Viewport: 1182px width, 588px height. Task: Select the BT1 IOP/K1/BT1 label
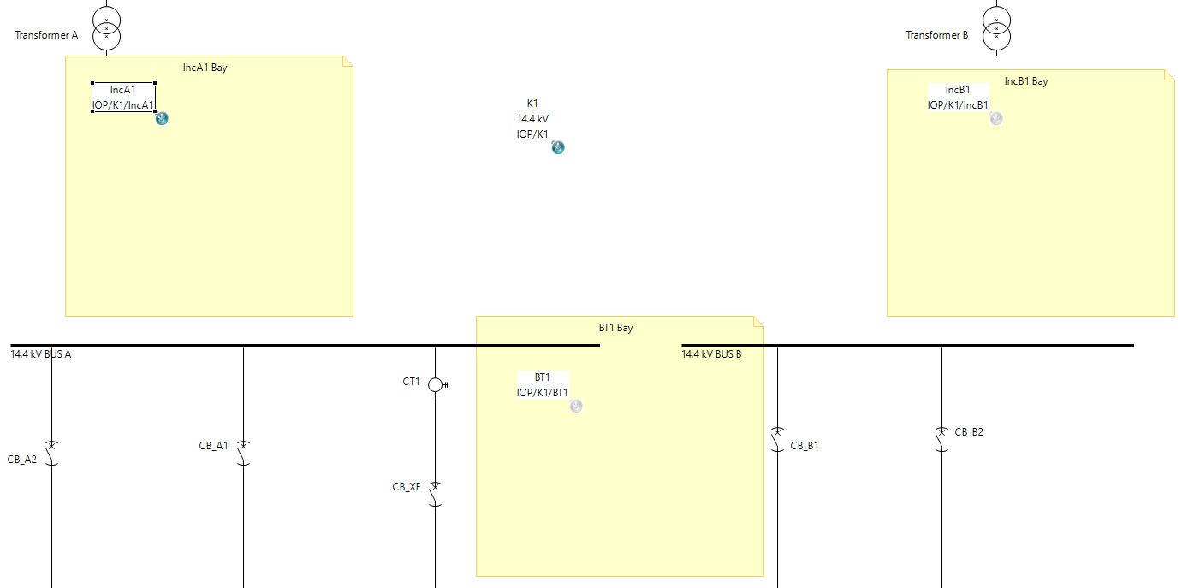click(542, 385)
